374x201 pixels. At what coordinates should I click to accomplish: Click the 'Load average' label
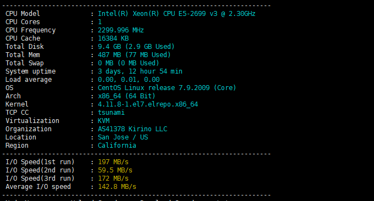pyautogui.click(x=29, y=80)
